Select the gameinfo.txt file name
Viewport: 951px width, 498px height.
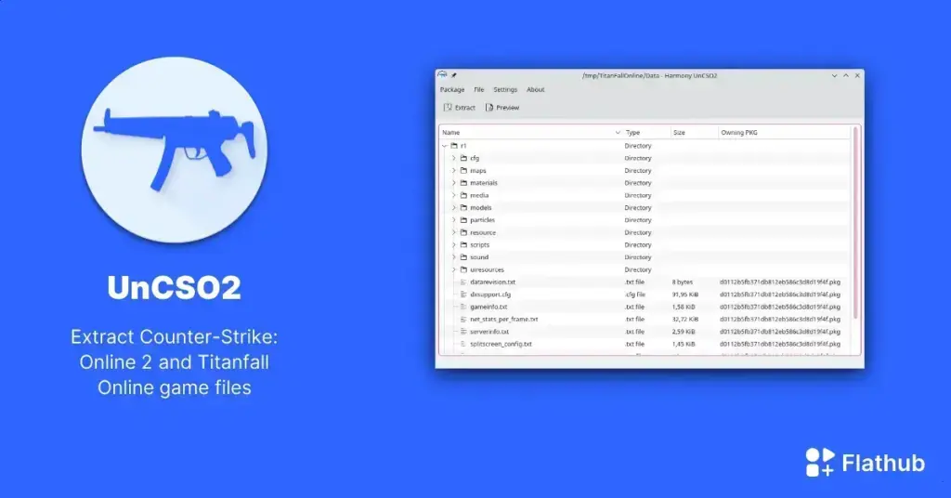(489, 307)
